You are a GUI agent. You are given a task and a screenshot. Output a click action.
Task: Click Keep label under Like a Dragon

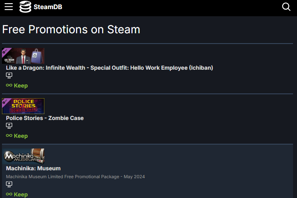point(21,86)
